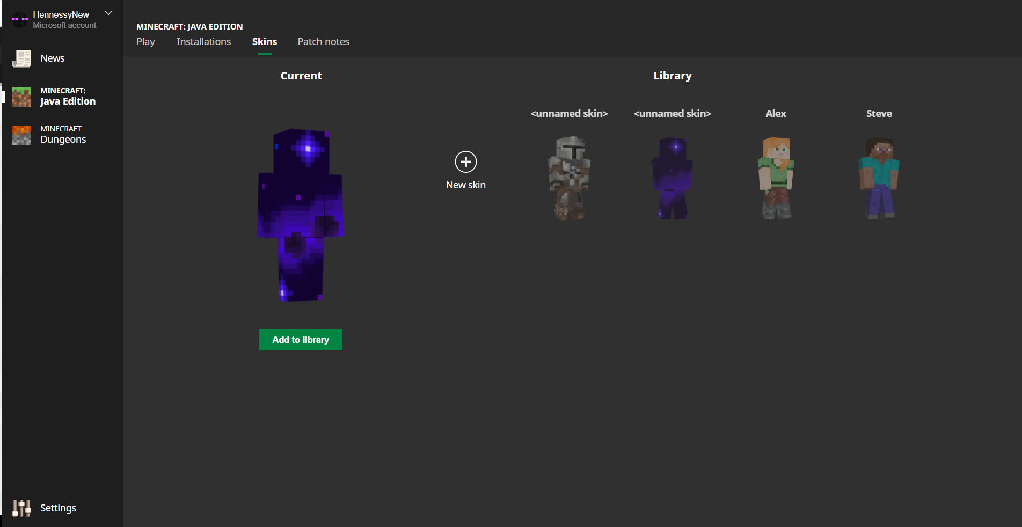Select the Skins tab
1022x527 pixels.
click(265, 42)
